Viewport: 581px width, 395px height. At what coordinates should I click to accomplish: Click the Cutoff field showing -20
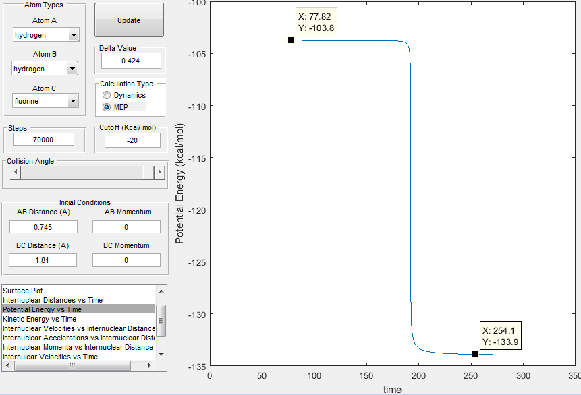pyautogui.click(x=132, y=140)
